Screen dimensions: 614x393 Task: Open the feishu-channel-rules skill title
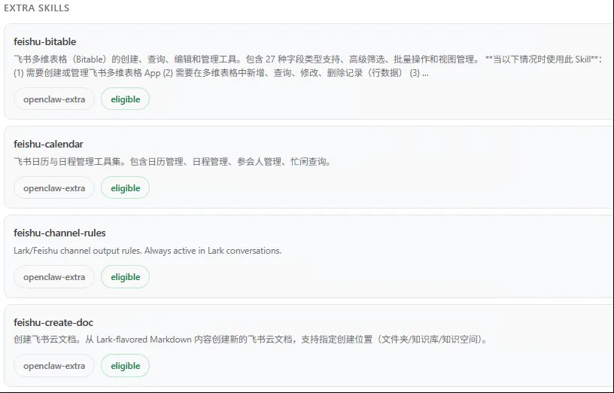[59, 233]
